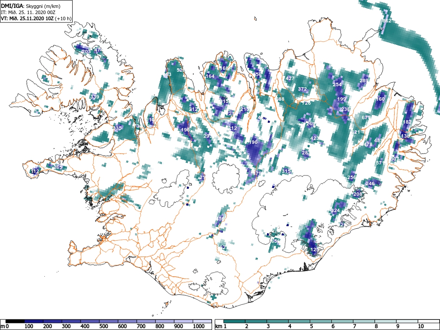Image resolution: width=440 pixels, height=330 pixels.
Task: Click the DMI/IGA Skyggni (m/km) title text
Action: [31, 6]
